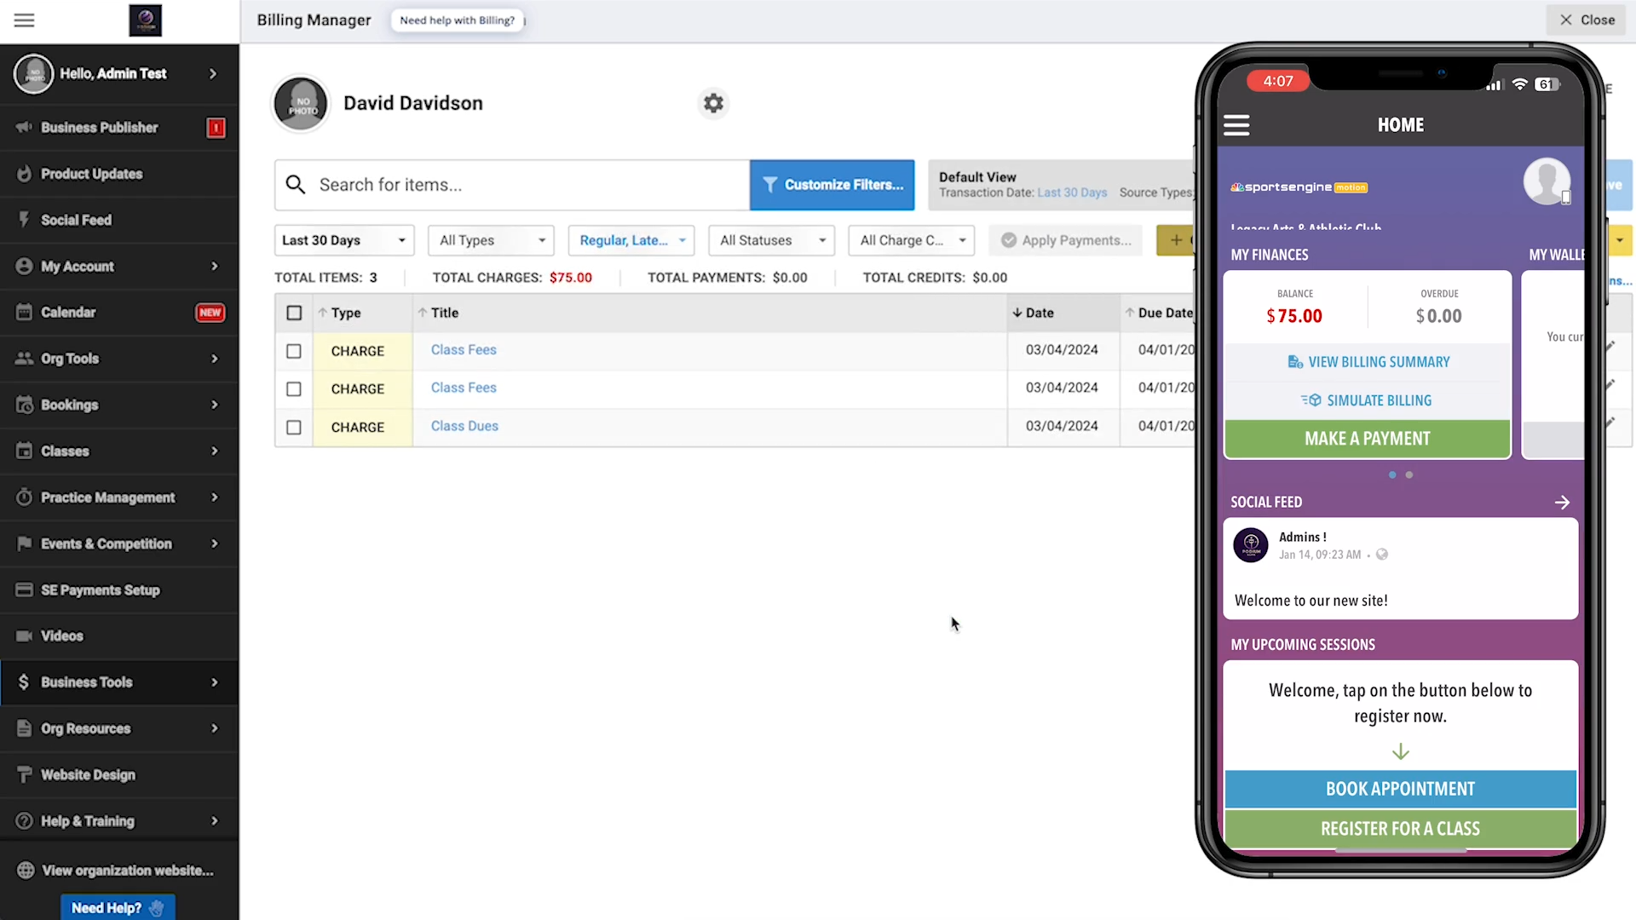Open the first Class Fees link
The image size is (1636, 920).
tap(464, 350)
